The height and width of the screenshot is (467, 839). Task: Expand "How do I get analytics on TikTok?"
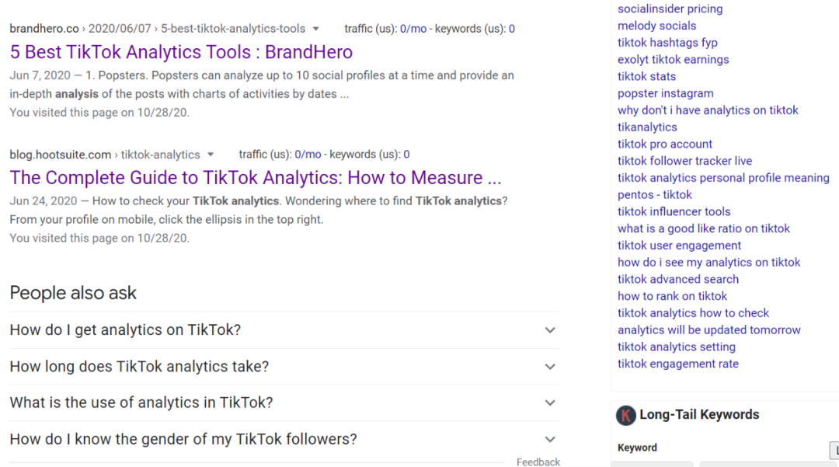point(284,330)
